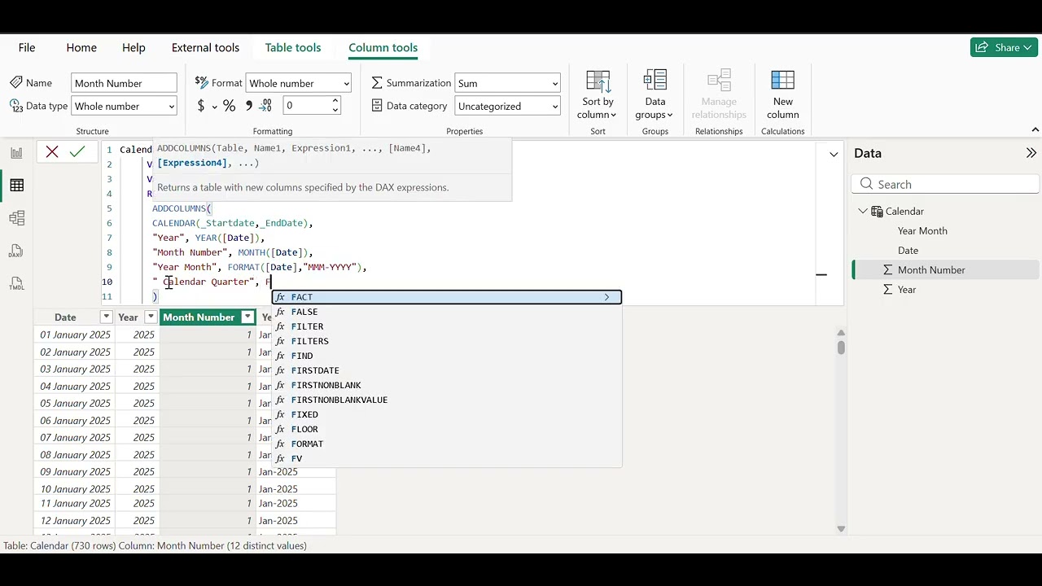This screenshot has width=1042, height=586.
Task: Increase decimal places with stepper up arrow
Action: coord(335,102)
